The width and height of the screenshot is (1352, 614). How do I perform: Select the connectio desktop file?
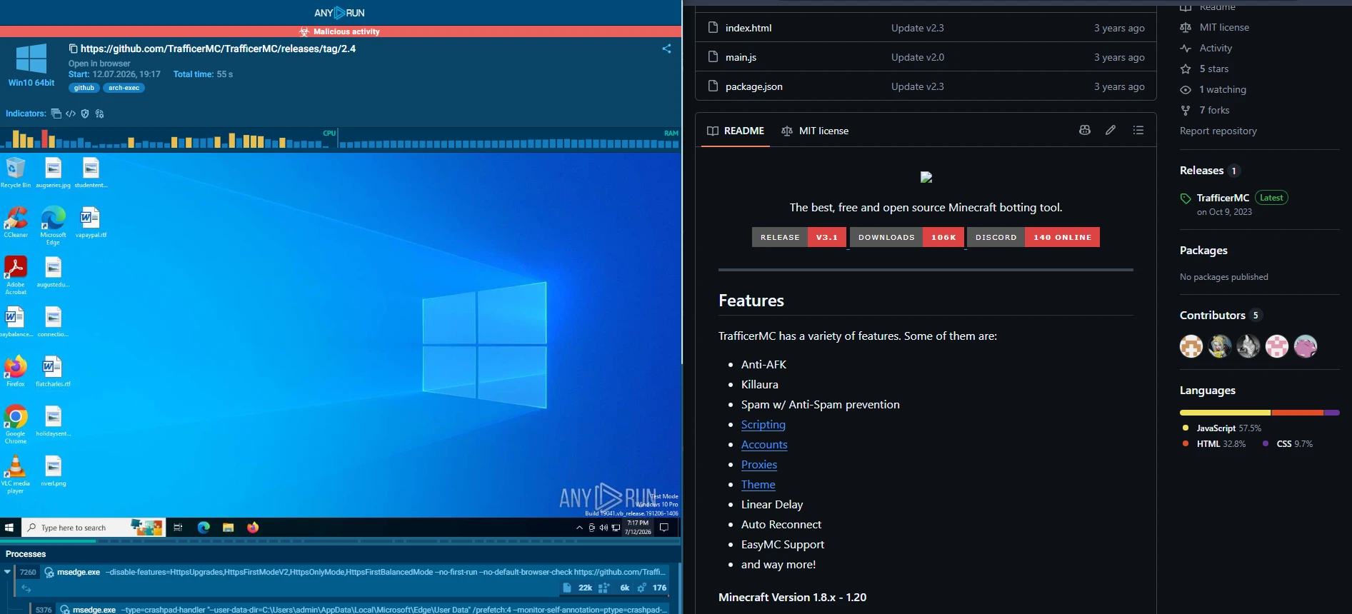pos(53,321)
